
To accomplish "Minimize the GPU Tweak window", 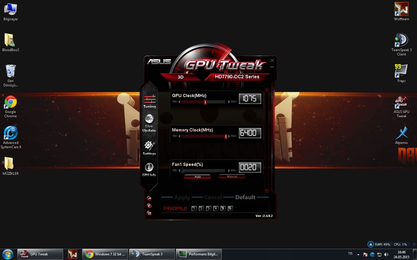I will (272, 67).
